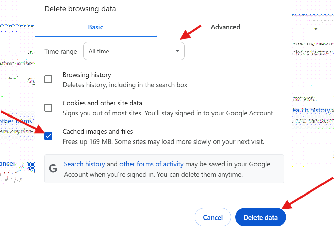Click the checked Cached images checkbox icon
Screen dimensions: 334x232
(48, 136)
